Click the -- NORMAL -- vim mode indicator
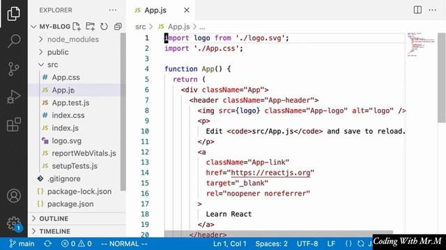Screen dimensions: 446x250 pos(124,244)
